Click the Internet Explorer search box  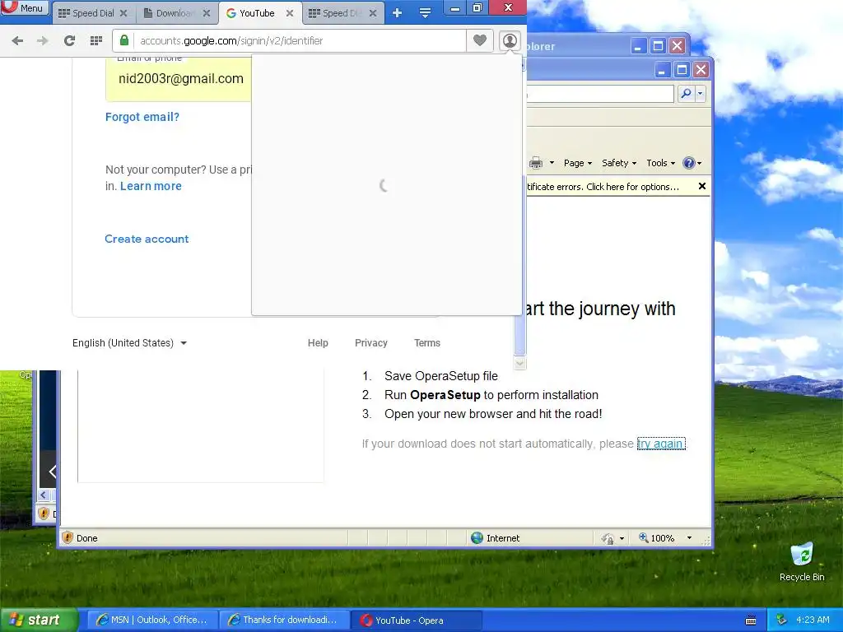click(600, 94)
